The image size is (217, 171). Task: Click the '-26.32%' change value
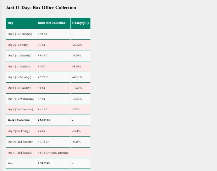pyautogui.click(x=77, y=45)
